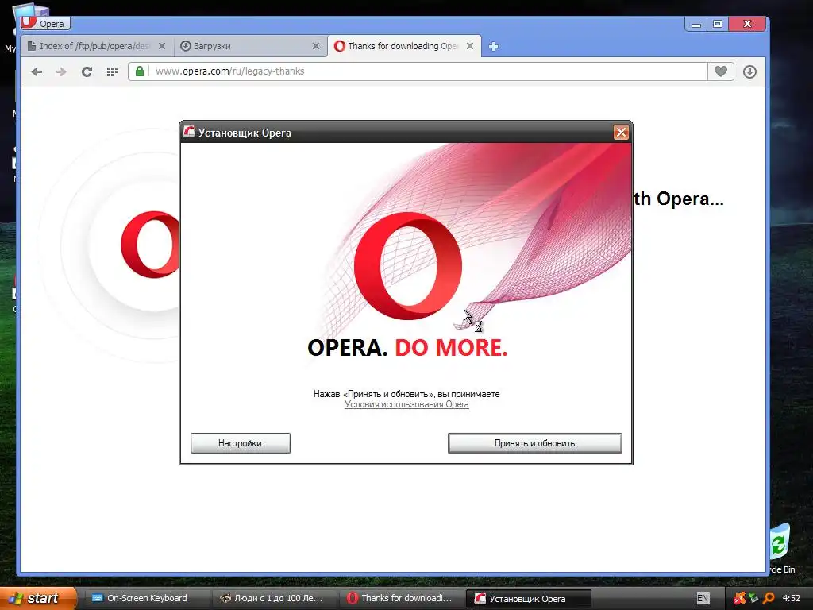
Task: Click 'Принять и обновить' button
Action: point(534,443)
